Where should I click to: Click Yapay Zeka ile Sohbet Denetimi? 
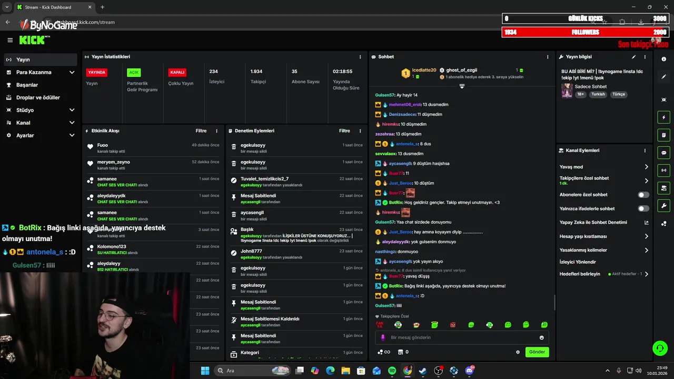coord(593,222)
